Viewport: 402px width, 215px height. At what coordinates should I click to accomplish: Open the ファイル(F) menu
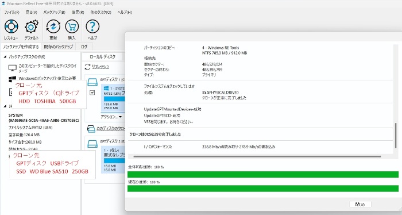click(x=12, y=12)
